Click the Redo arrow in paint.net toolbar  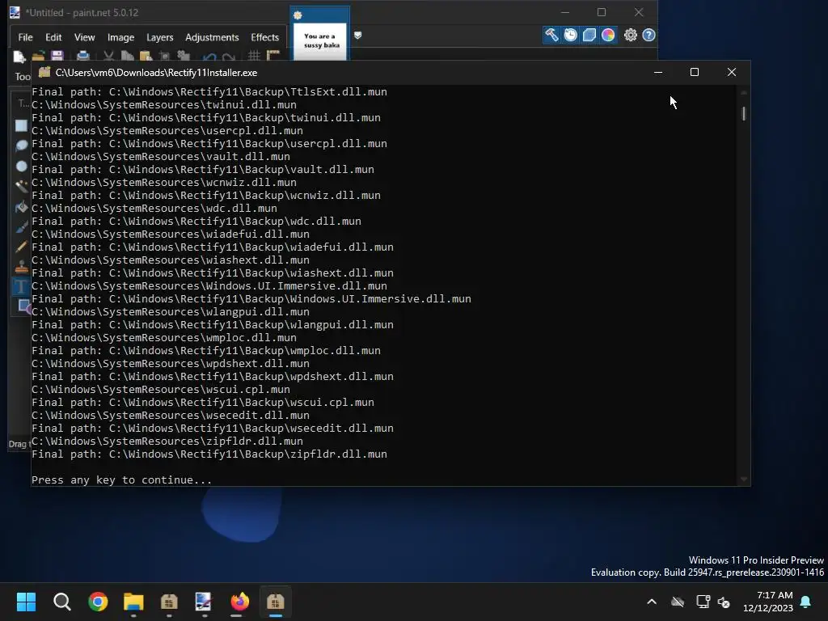(228, 57)
